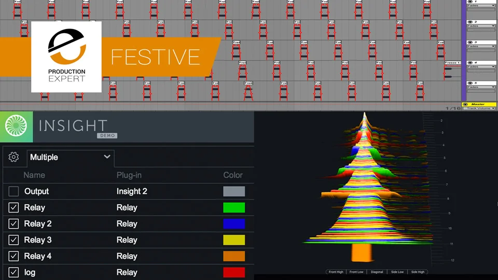Collapse track 1 with its unfold arrow
This screenshot has height=280, width=498.
[470, 2]
